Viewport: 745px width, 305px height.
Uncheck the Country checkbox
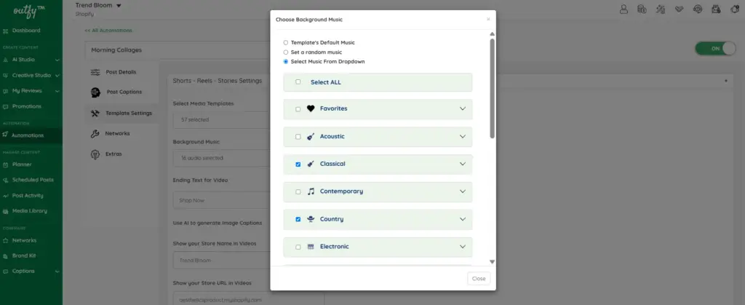coord(298,220)
